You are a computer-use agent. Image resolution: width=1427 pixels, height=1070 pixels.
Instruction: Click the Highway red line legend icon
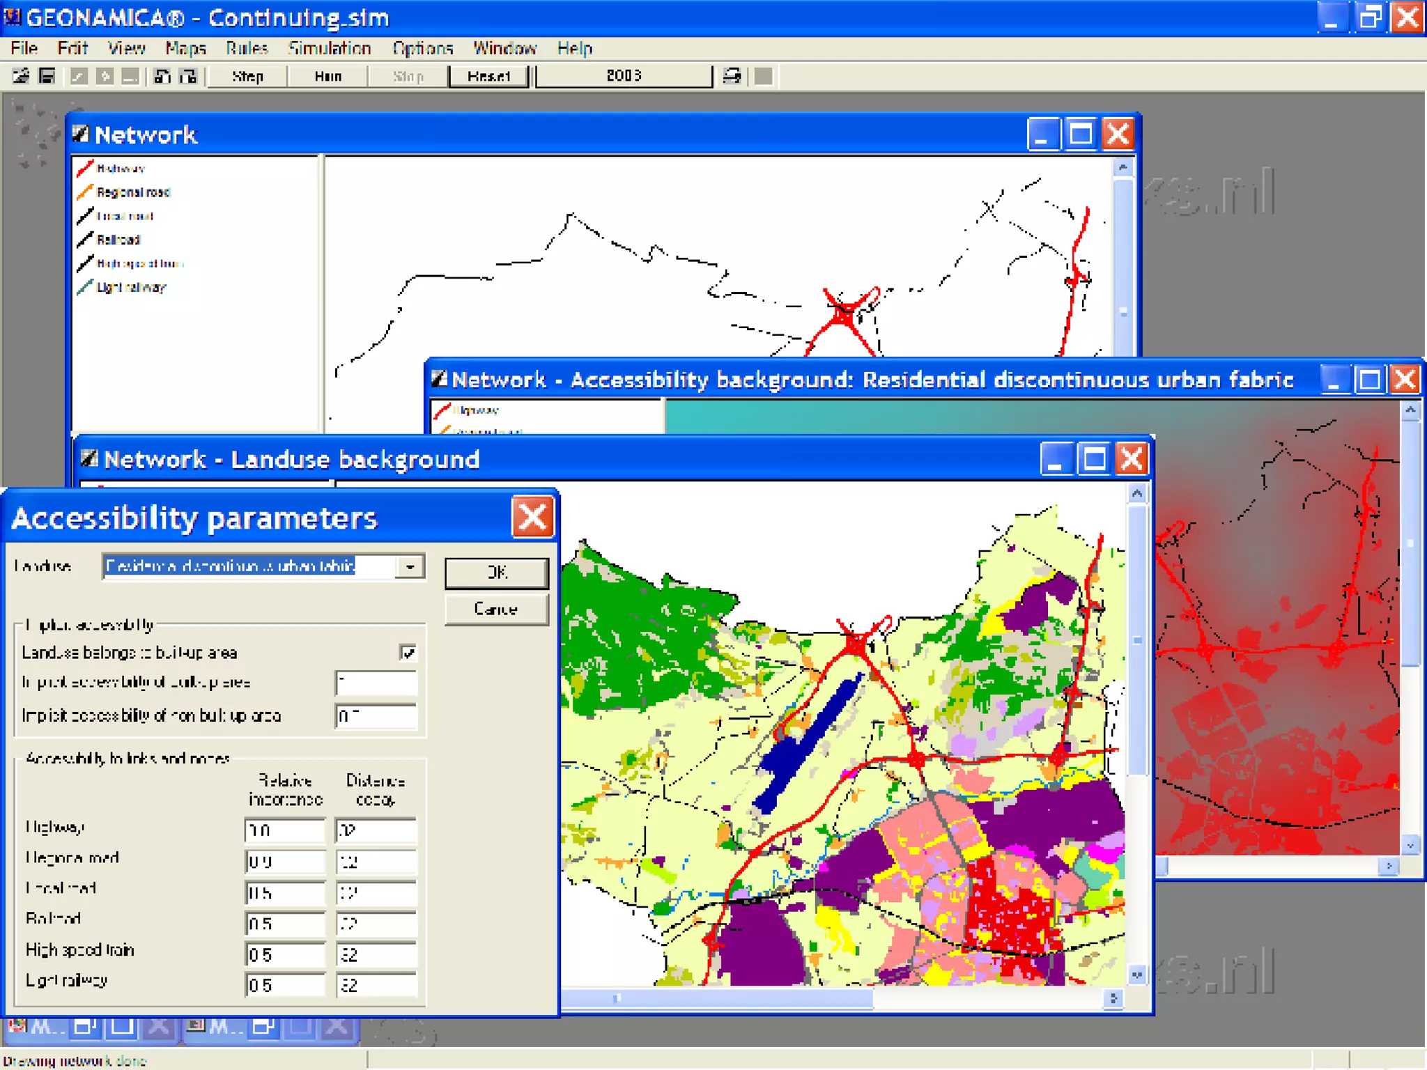(86, 168)
